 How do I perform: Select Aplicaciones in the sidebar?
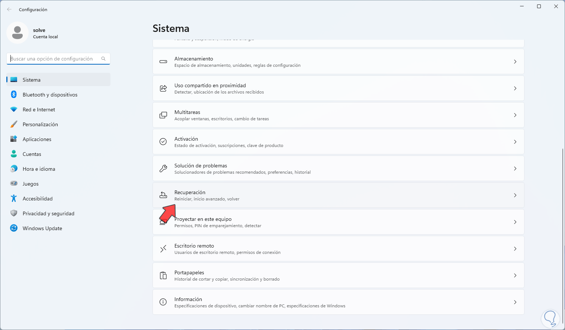(37, 139)
